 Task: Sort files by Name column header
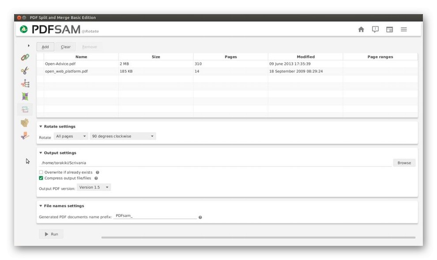pos(81,57)
